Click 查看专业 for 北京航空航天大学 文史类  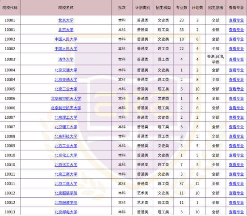click(x=236, y=99)
